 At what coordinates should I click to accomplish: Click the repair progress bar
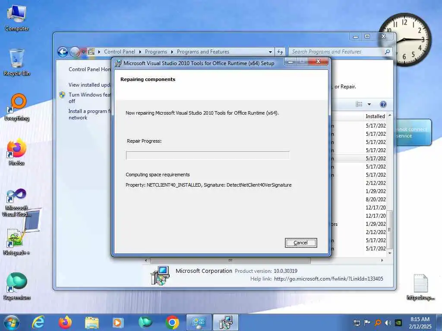point(208,155)
